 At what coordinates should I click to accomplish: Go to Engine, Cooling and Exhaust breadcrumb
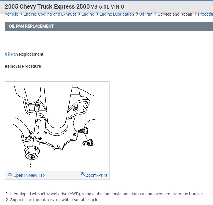[x=50, y=14]
